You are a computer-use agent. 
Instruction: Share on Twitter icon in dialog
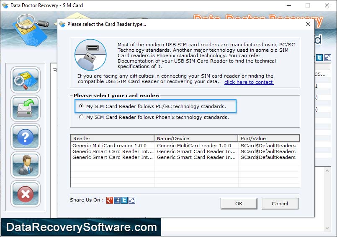[x=124, y=200]
